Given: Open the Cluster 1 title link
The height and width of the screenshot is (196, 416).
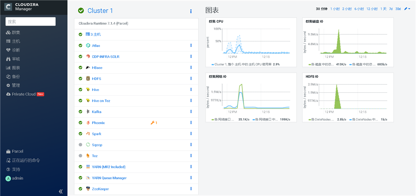Looking at the screenshot, I should tap(100, 11).
